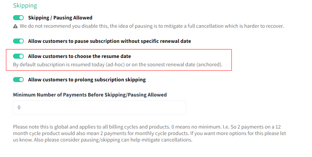This screenshot has width=312, height=157.
Task: Click the 'us know' help note line
Action: [103, 140]
